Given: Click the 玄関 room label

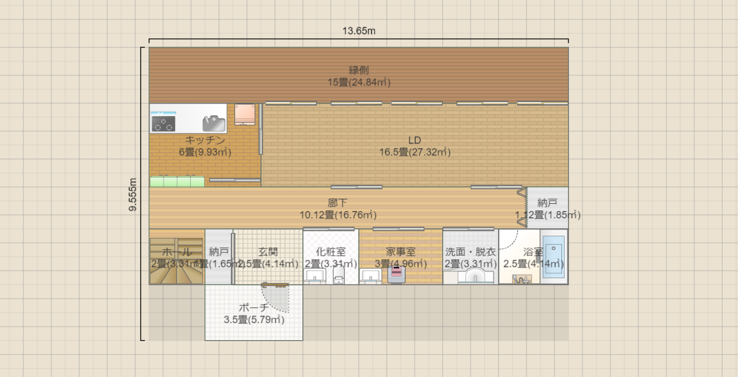Looking at the screenshot, I should [x=268, y=252].
